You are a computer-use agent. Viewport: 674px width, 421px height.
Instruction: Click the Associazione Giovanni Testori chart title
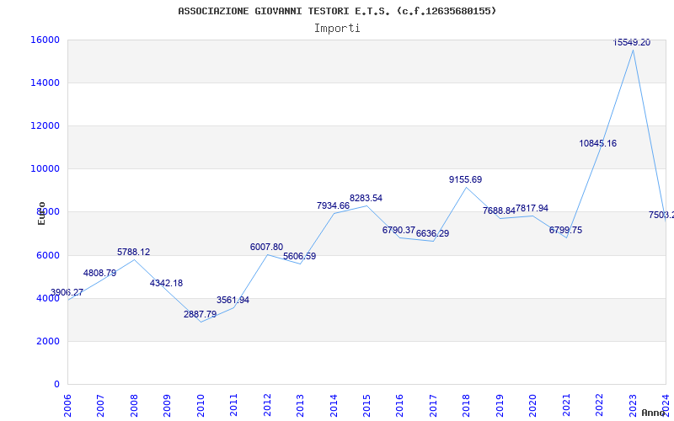pos(337,11)
